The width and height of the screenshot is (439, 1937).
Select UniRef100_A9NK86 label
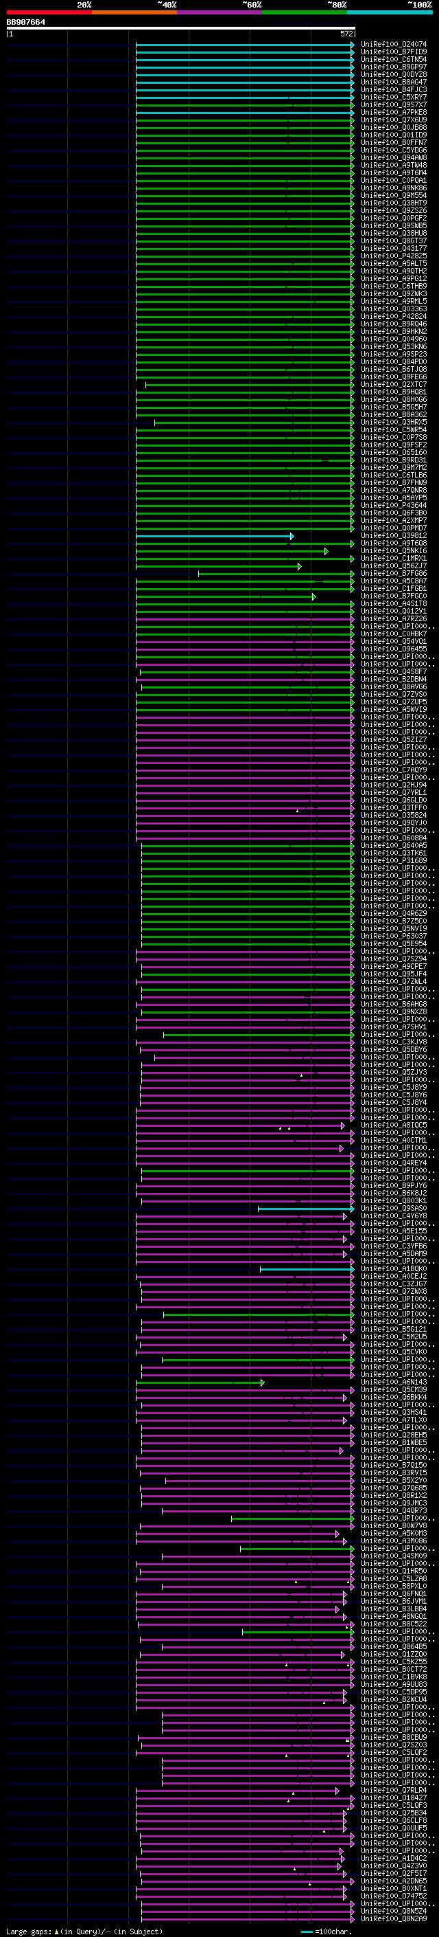click(393, 188)
